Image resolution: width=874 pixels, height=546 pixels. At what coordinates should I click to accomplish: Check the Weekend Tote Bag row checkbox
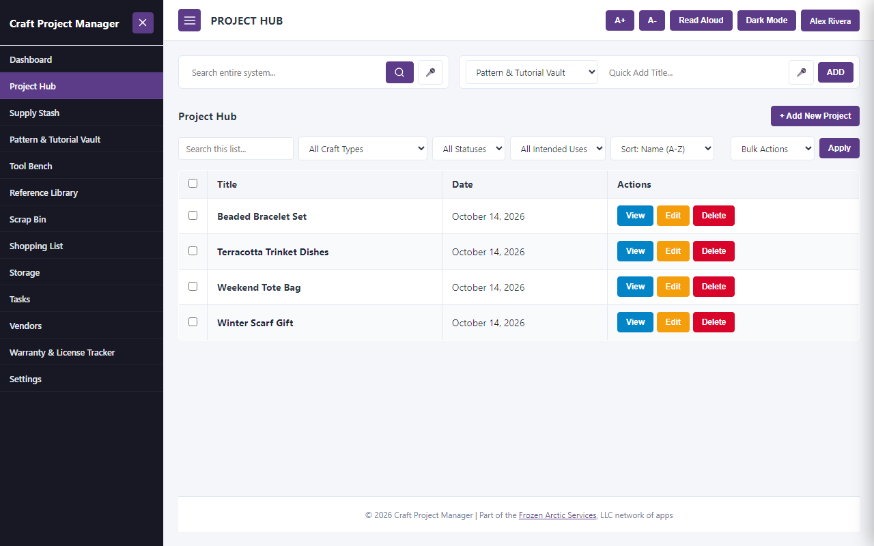click(193, 286)
